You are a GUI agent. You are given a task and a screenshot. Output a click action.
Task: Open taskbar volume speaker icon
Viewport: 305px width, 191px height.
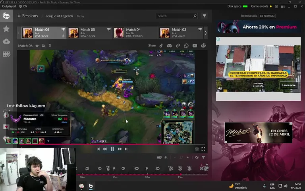pos(286,186)
